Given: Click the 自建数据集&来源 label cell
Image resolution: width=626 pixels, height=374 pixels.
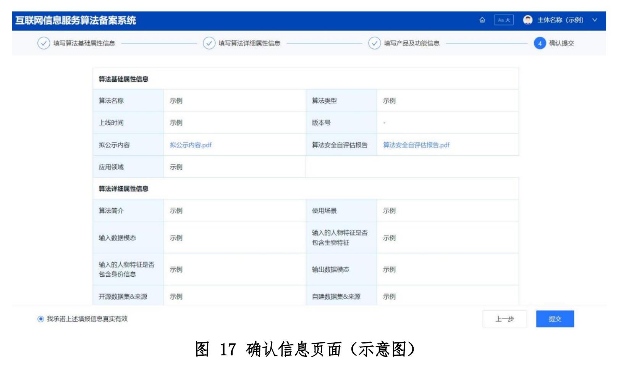Looking at the screenshot, I should coord(341,296).
